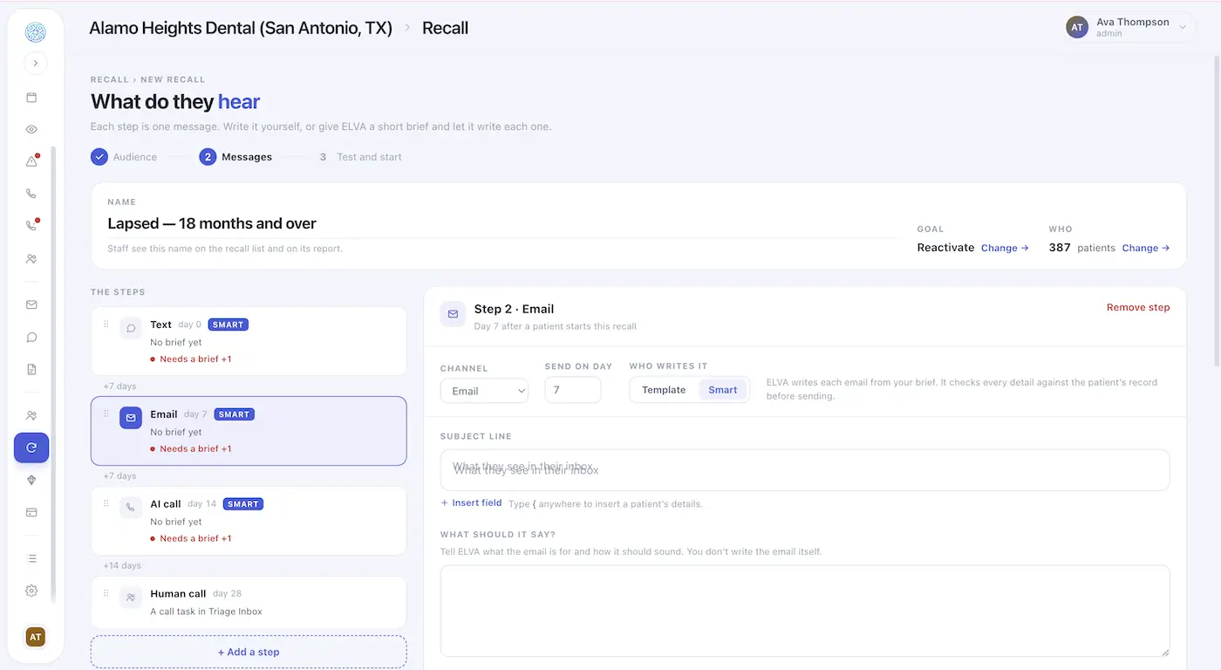Click Alamo Heights Dental in the header

(241, 28)
